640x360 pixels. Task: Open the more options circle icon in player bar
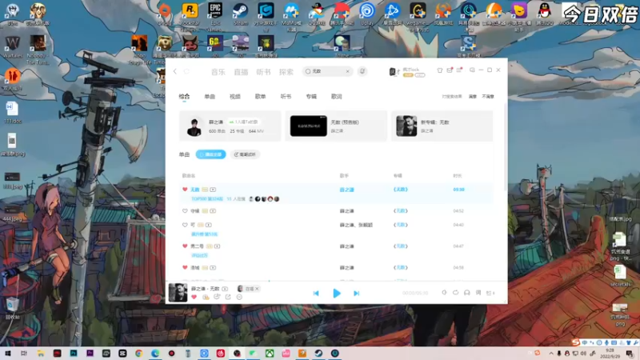tap(239, 297)
